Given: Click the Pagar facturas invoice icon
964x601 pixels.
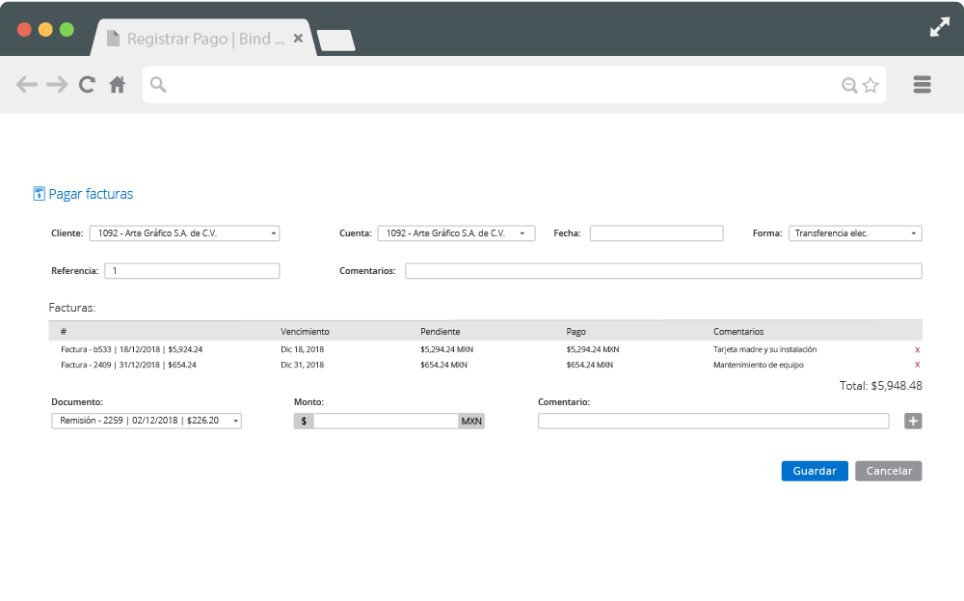Looking at the screenshot, I should click(39, 194).
